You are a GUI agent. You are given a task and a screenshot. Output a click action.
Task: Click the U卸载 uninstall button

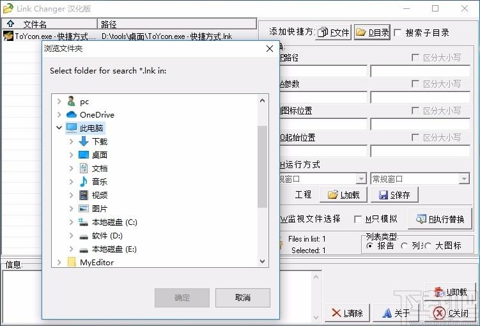click(x=451, y=292)
